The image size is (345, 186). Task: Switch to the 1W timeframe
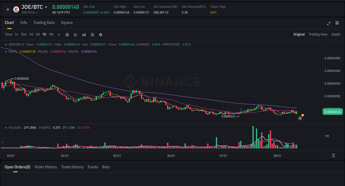point(51,34)
